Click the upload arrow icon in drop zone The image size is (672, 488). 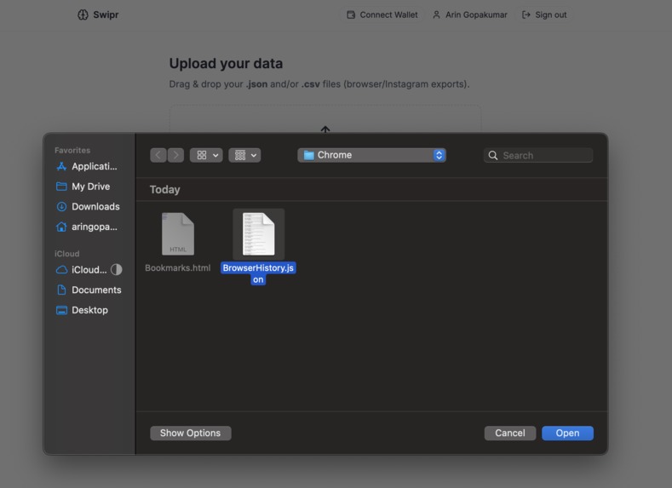pyautogui.click(x=325, y=129)
